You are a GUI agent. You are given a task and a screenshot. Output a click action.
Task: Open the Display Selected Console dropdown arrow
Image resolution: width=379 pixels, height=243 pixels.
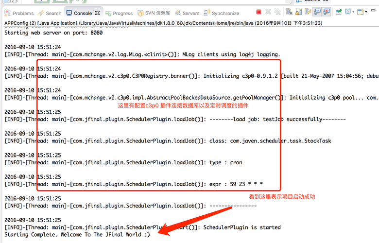(x=353, y=12)
